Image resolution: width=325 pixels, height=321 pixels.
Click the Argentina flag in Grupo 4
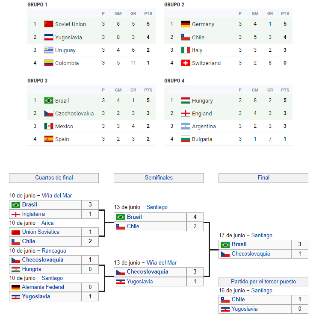(x=186, y=126)
